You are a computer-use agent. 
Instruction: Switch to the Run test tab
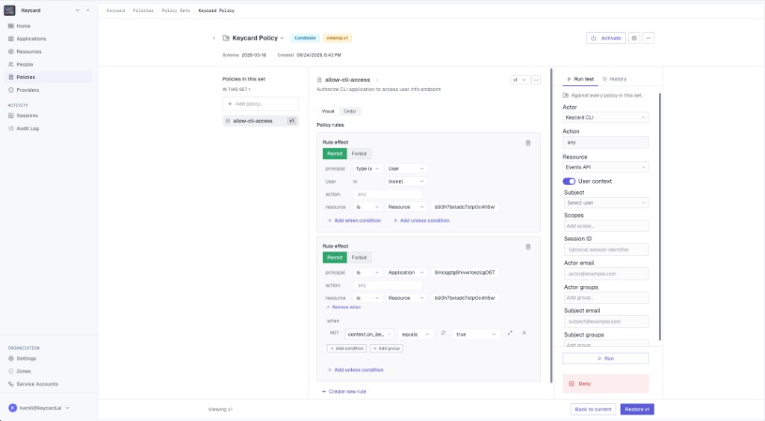tap(580, 79)
